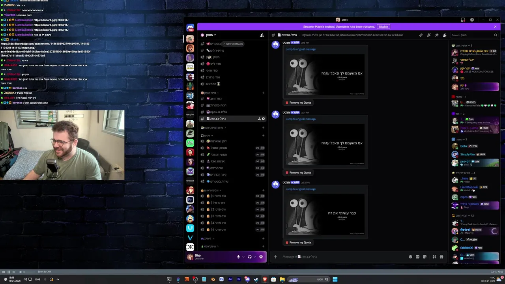
Task: Skip to next track in media player
Action: 14,272
